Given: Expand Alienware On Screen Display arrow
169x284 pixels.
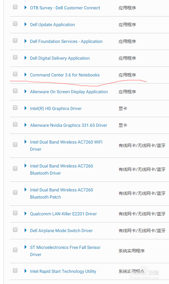Looking at the screenshot, I should point(25,91).
